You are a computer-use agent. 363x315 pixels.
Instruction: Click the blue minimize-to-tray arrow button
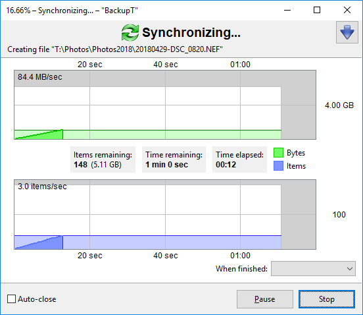tap(347, 32)
